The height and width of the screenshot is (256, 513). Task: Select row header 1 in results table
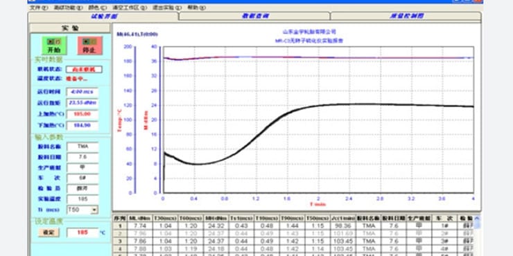(x=120, y=226)
